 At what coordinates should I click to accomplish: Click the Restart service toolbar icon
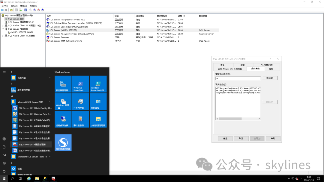click(43, 10)
